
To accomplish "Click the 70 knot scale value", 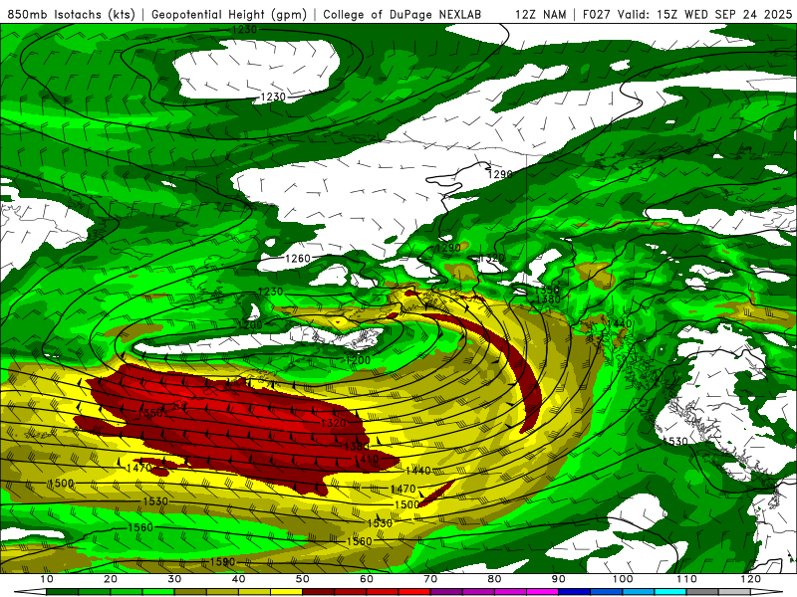I will (430, 579).
